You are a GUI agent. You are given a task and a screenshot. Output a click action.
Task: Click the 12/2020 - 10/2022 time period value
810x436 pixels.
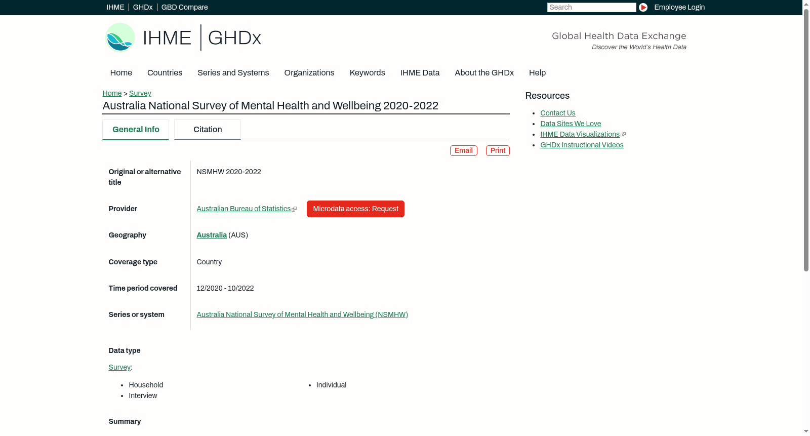click(225, 288)
